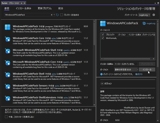Open the nuget.org link in details pane
160x123 pixels.
point(151,23)
